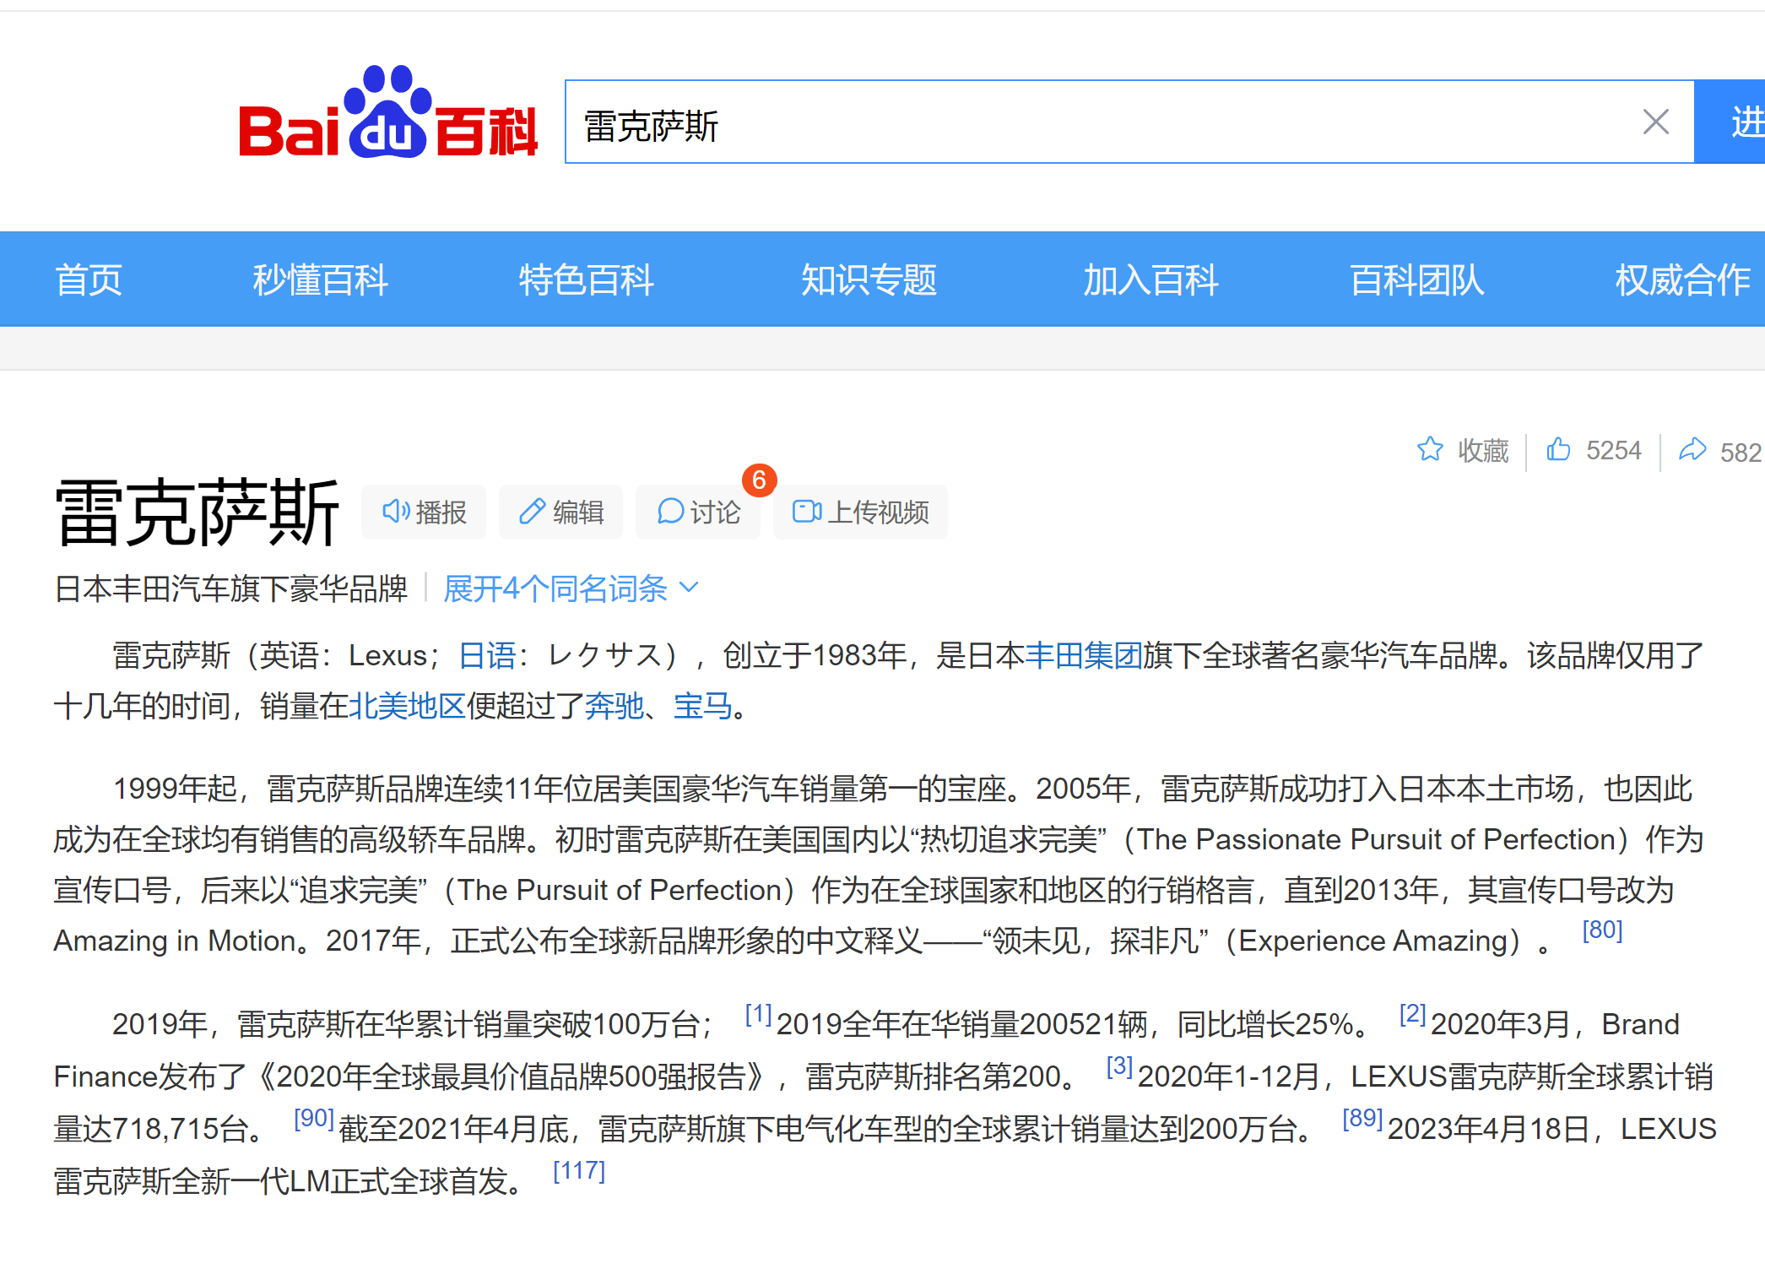Image resolution: width=1765 pixels, height=1269 pixels.
Task: Click the like count 5254
Action: (1613, 450)
